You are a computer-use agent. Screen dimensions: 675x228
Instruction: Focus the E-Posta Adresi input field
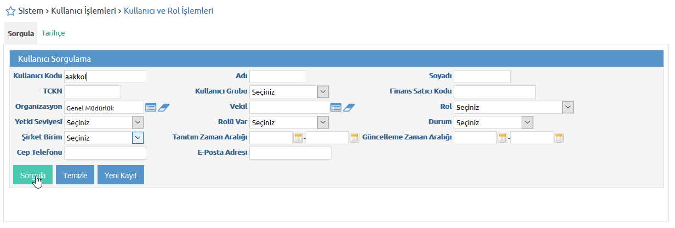pos(290,153)
